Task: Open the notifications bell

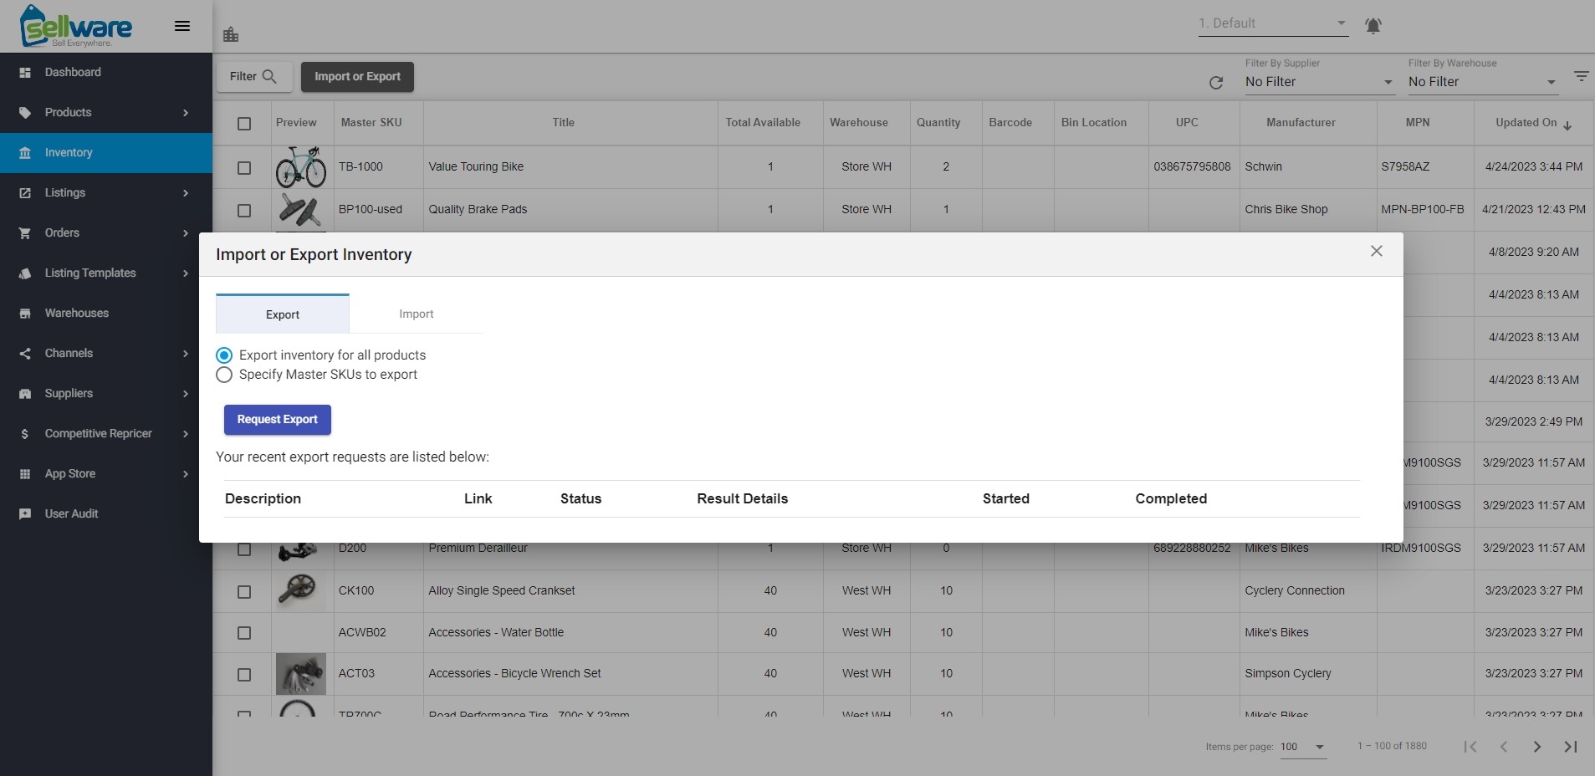Action: click(1373, 25)
